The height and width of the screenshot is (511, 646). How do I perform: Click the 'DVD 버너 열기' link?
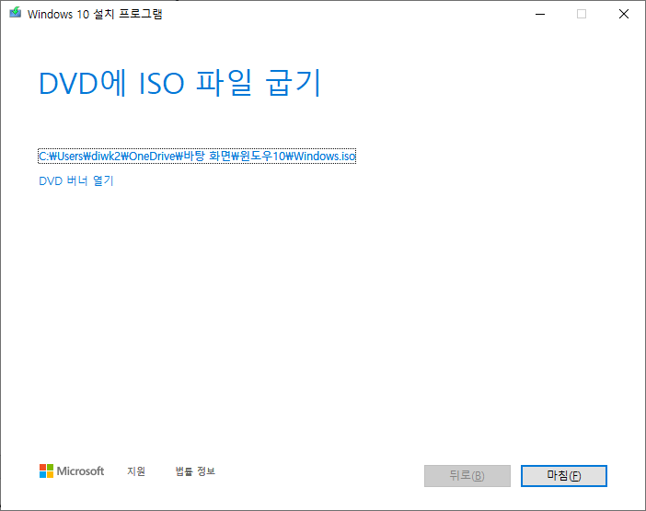point(76,180)
